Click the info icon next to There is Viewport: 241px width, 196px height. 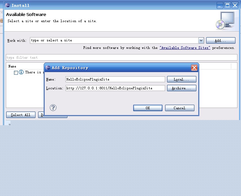click(21, 72)
